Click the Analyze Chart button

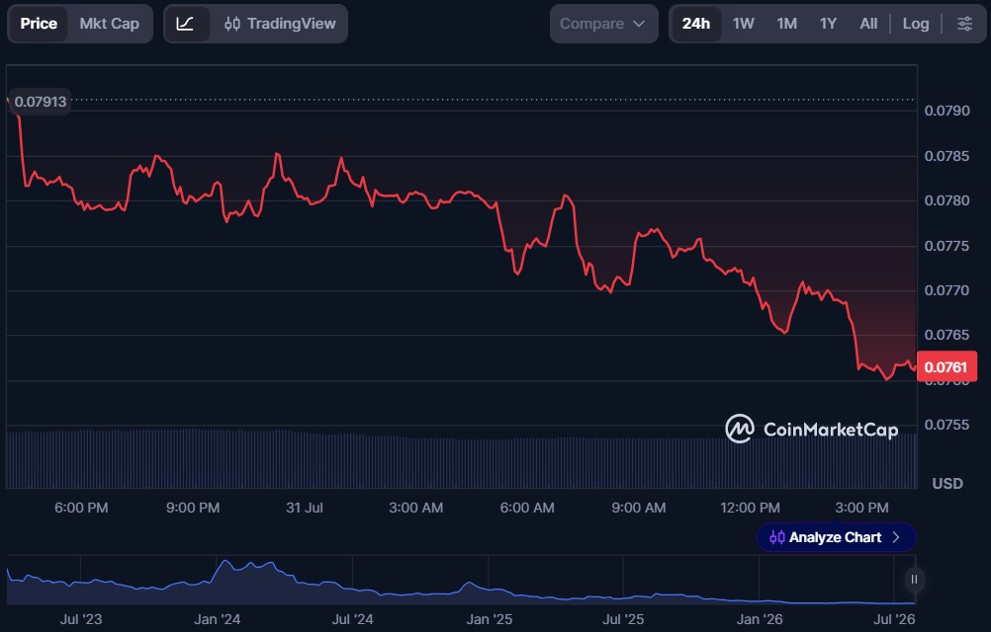836,537
